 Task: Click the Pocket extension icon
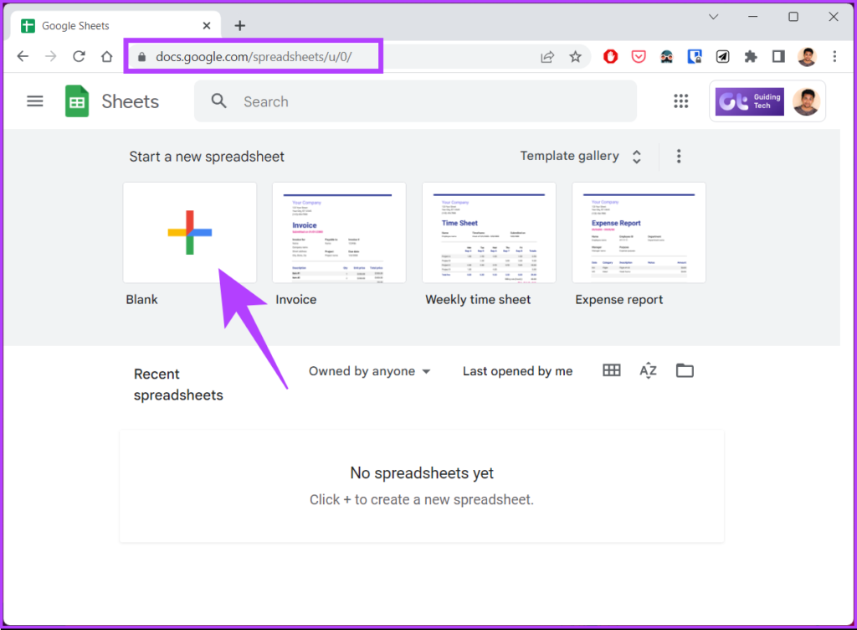639,56
